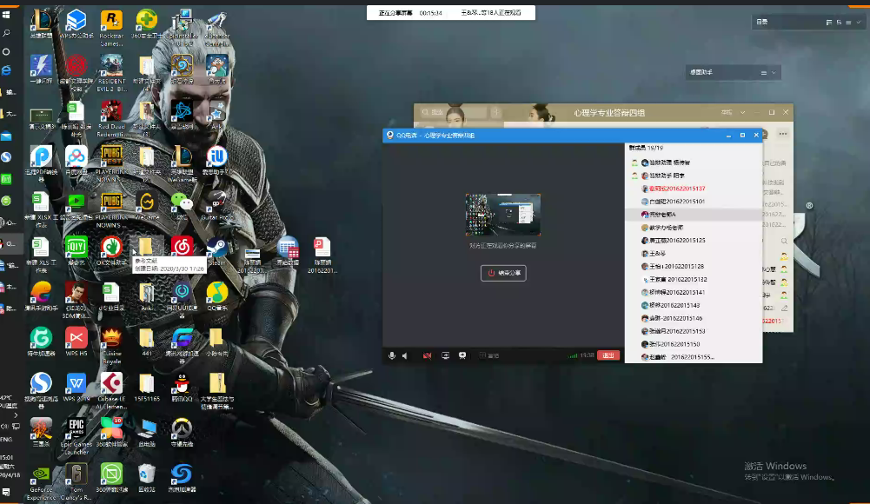Viewport: 870px width, 504px height.
Task: Turn on the disabled camera icon
Action: point(428,355)
